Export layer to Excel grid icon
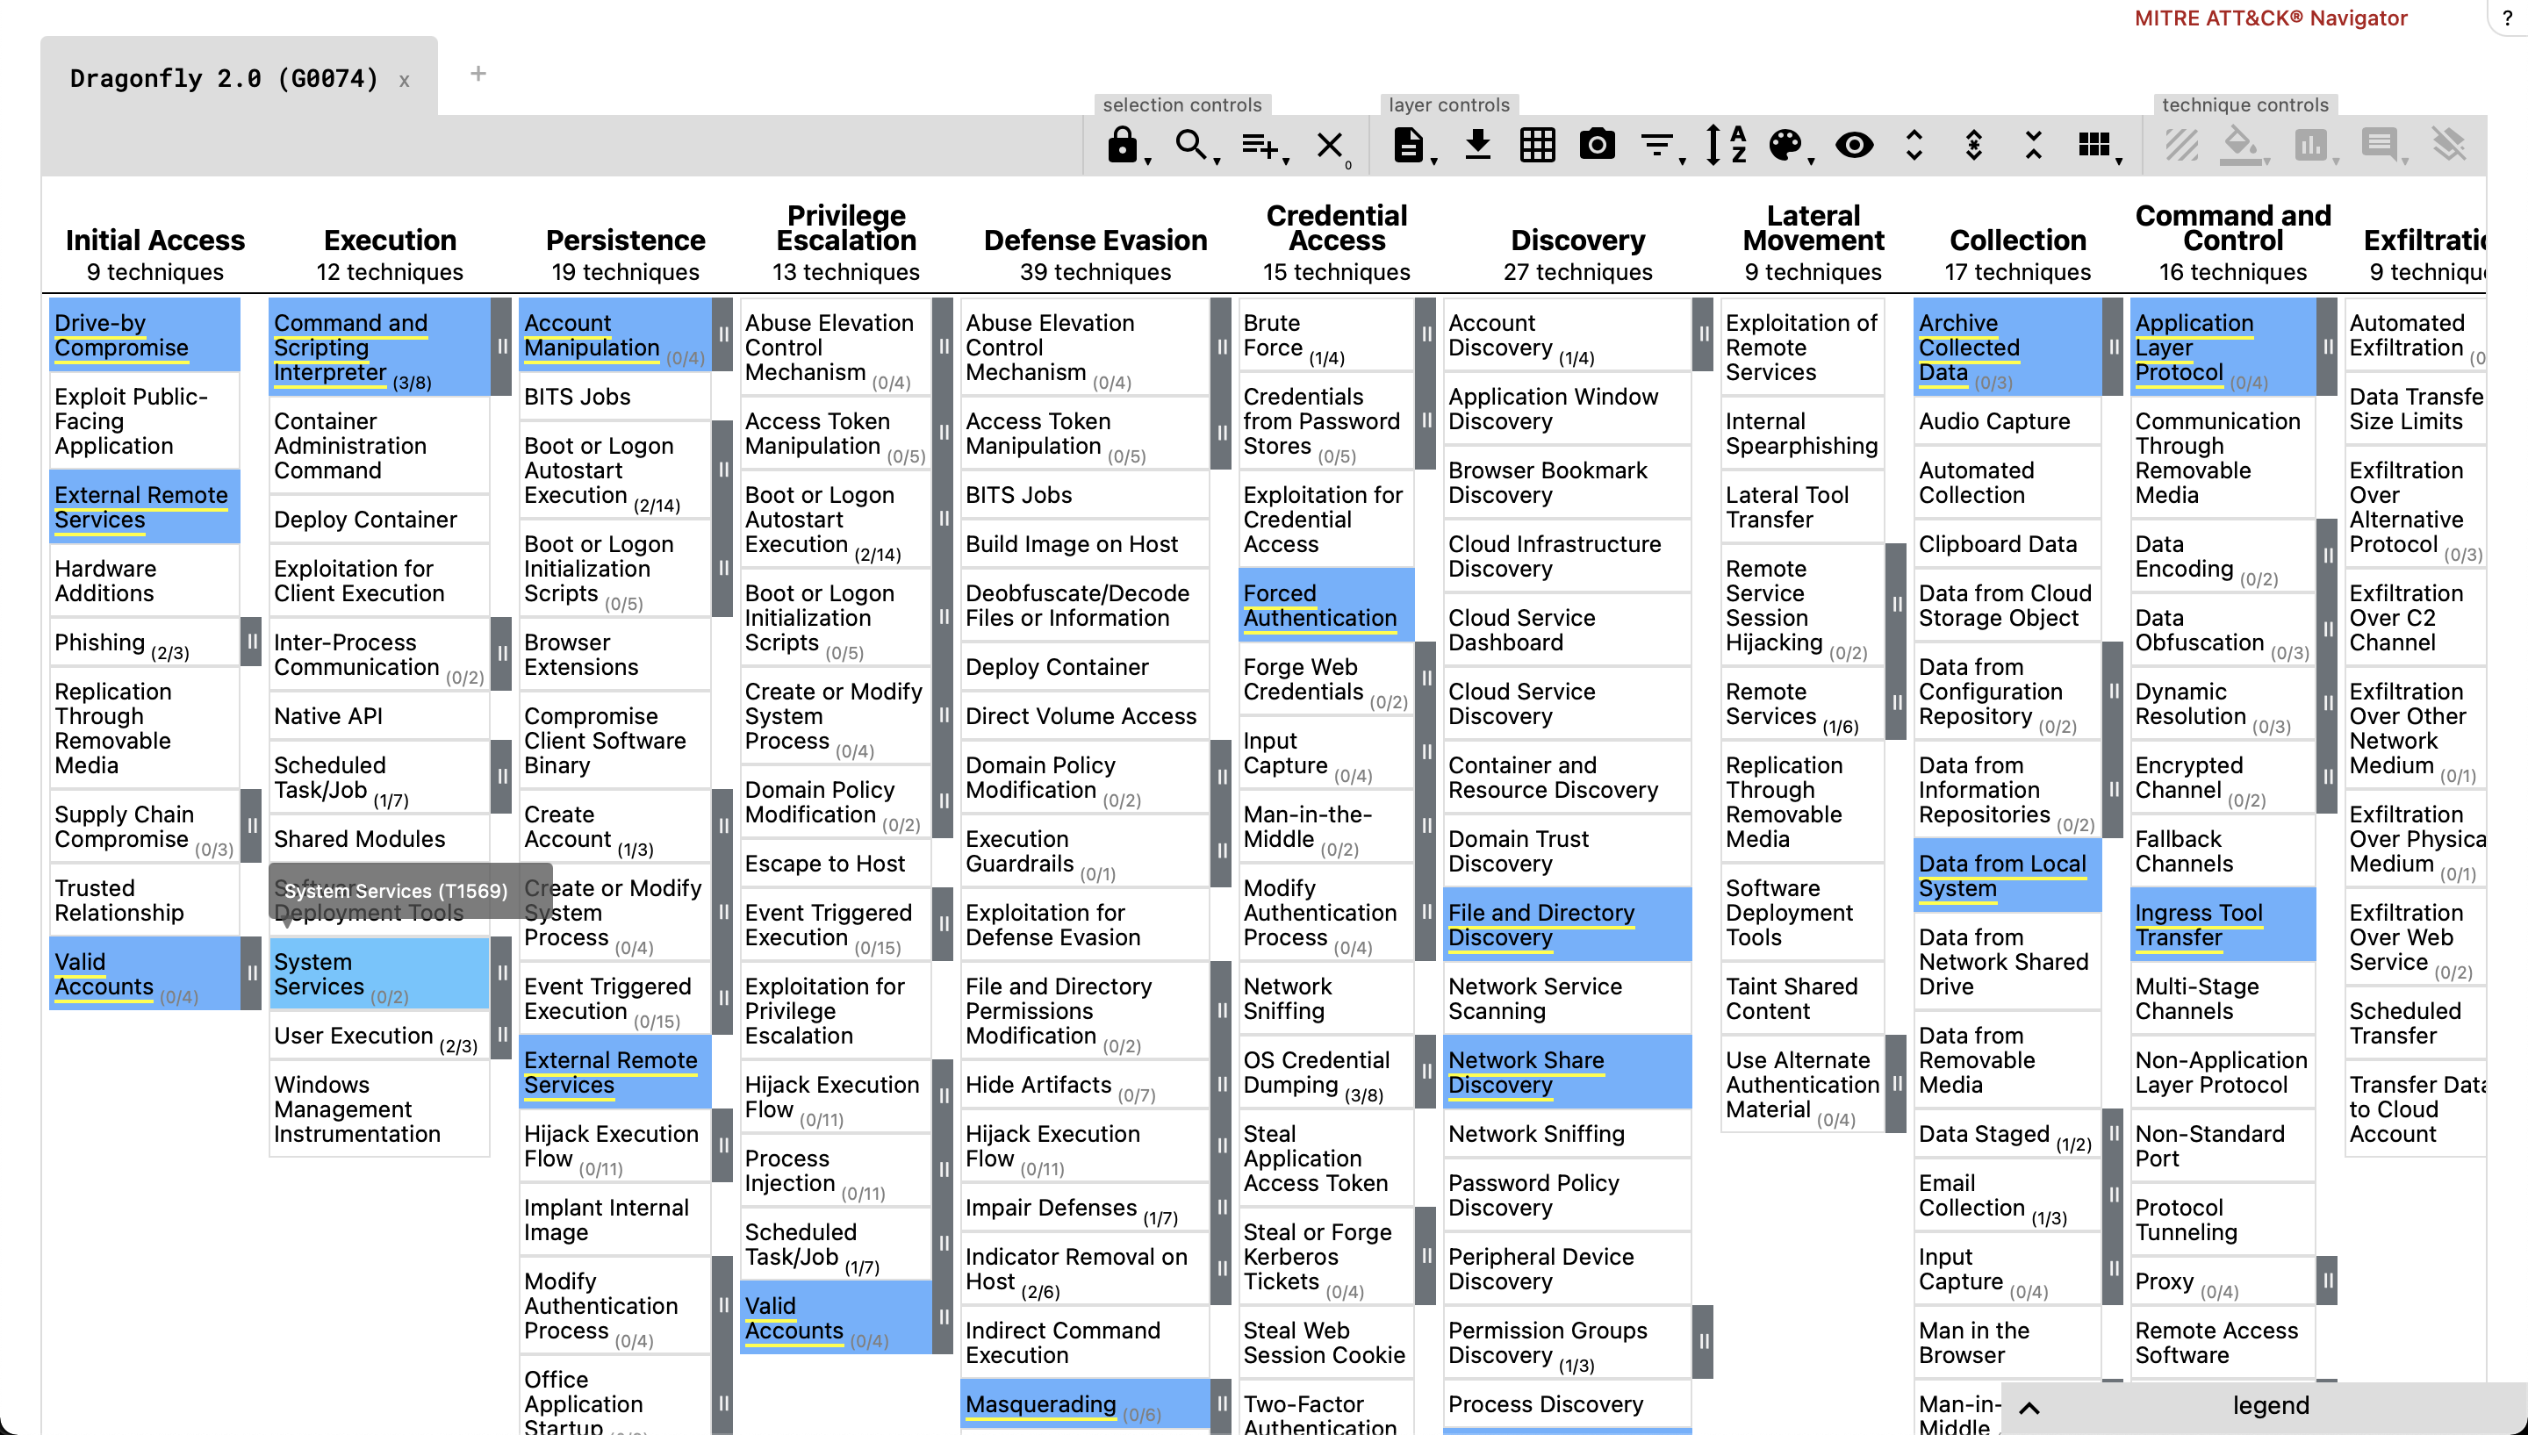2528x1435 pixels. 1538,146
